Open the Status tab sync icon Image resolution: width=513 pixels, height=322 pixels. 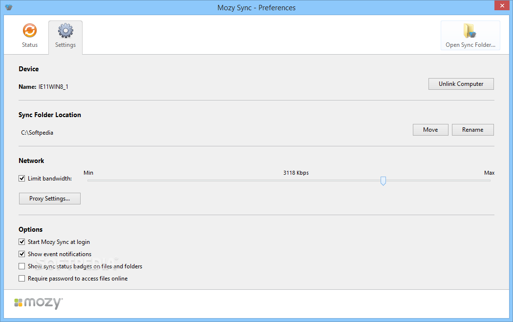(30, 31)
